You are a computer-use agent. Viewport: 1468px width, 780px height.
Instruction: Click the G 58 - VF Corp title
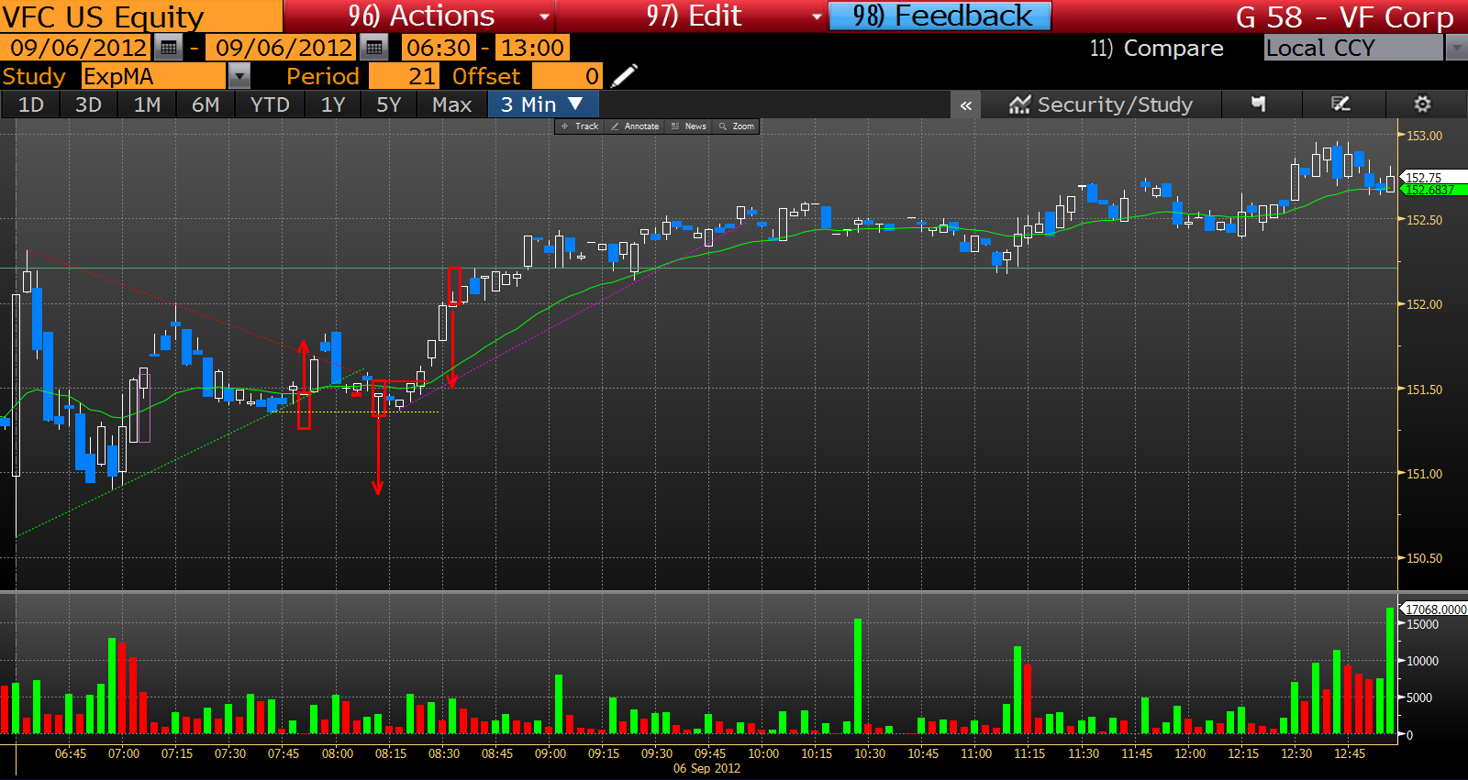pos(1344,16)
